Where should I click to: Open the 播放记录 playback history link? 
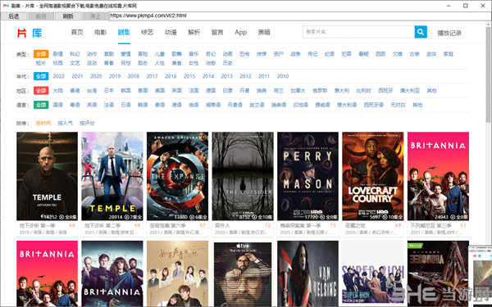point(449,33)
